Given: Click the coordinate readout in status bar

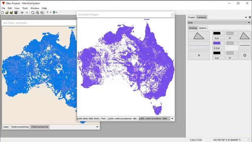Looking at the screenshot, I should 227,140.
